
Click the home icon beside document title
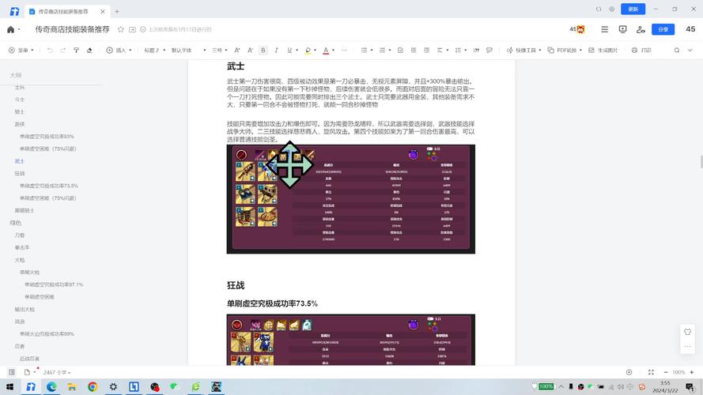click(11, 29)
